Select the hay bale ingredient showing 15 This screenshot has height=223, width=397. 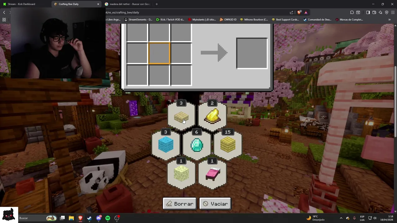pyautogui.click(x=228, y=145)
